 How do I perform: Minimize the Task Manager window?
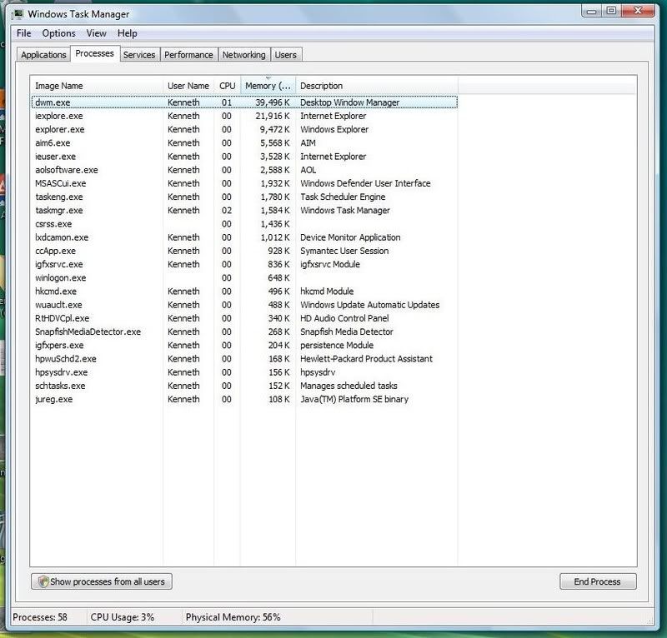[591, 11]
